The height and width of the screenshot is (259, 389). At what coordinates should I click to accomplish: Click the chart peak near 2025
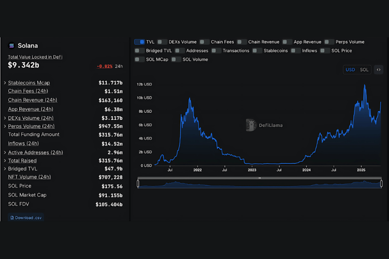click(365, 85)
